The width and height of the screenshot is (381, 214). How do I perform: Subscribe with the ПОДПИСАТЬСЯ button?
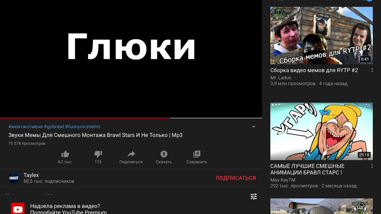[236, 178]
